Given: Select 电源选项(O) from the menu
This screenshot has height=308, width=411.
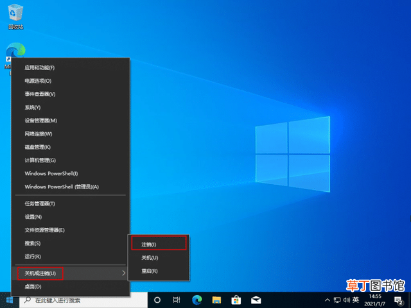Looking at the screenshot, I should [x=70, y=81].
